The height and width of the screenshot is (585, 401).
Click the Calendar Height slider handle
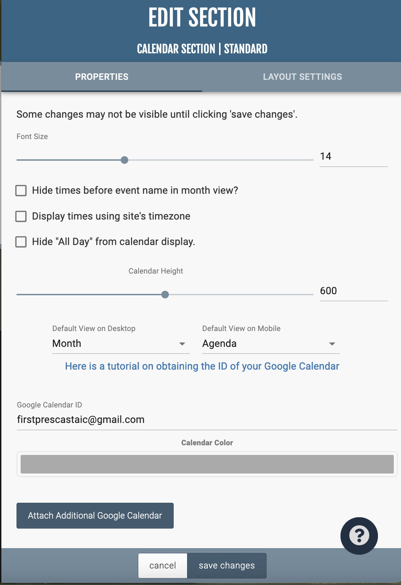(165, 295)
